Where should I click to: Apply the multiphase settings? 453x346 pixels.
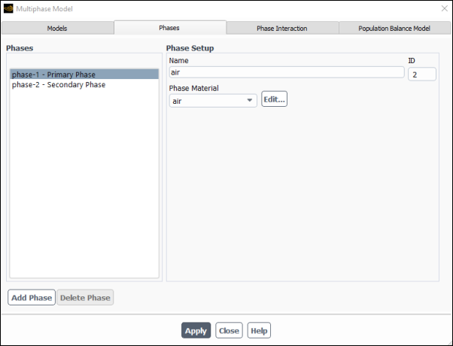point(196,330)
